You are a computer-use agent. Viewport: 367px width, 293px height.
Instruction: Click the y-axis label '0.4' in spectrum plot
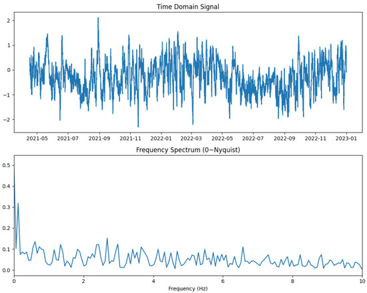pyautogui.click(x=6, y=186)
